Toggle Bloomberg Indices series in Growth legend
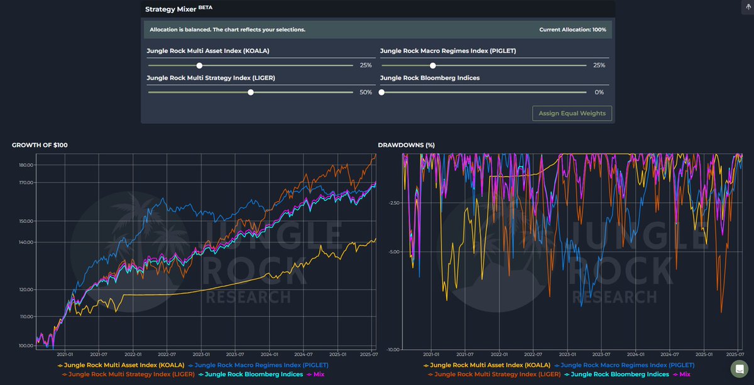The height and width of the screenshot is (385, 754). pyautogui.click(x=250, y=374)
